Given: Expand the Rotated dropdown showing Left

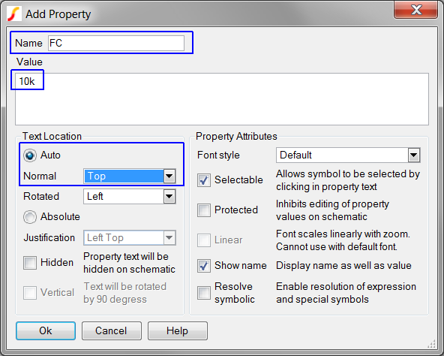Looking at the screenshot, I should pos(130,197).
